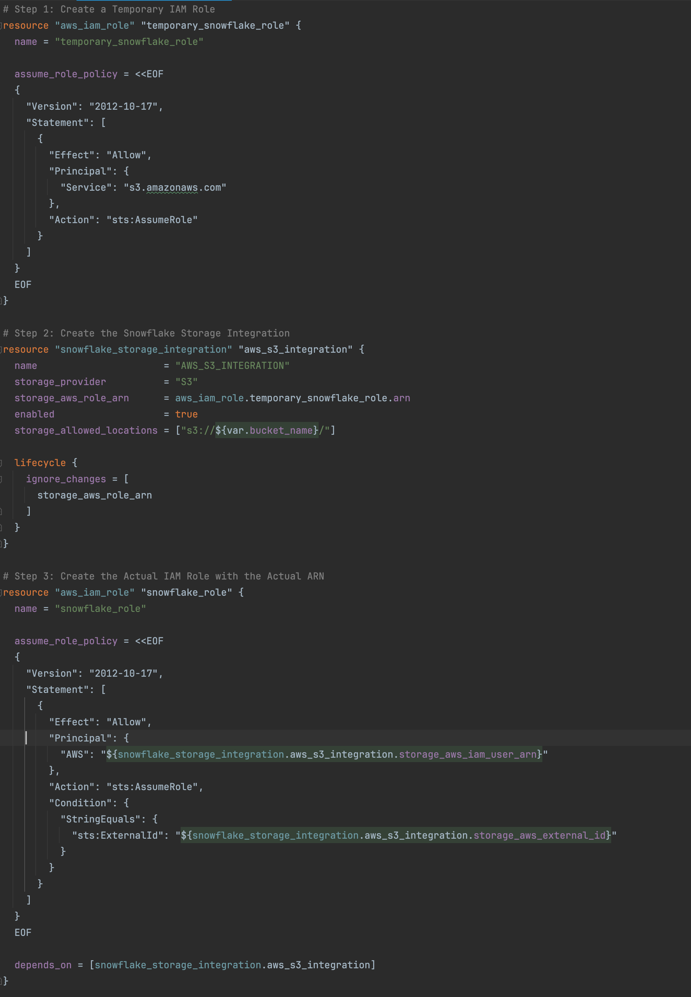Click the "true" keyword value
Screen dimensions: 691x997
coord(186,414)
